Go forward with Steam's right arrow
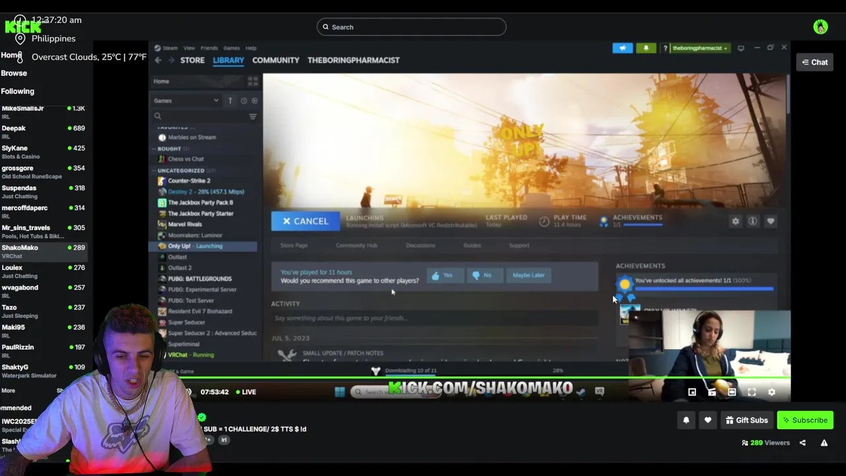 (171, 60)
